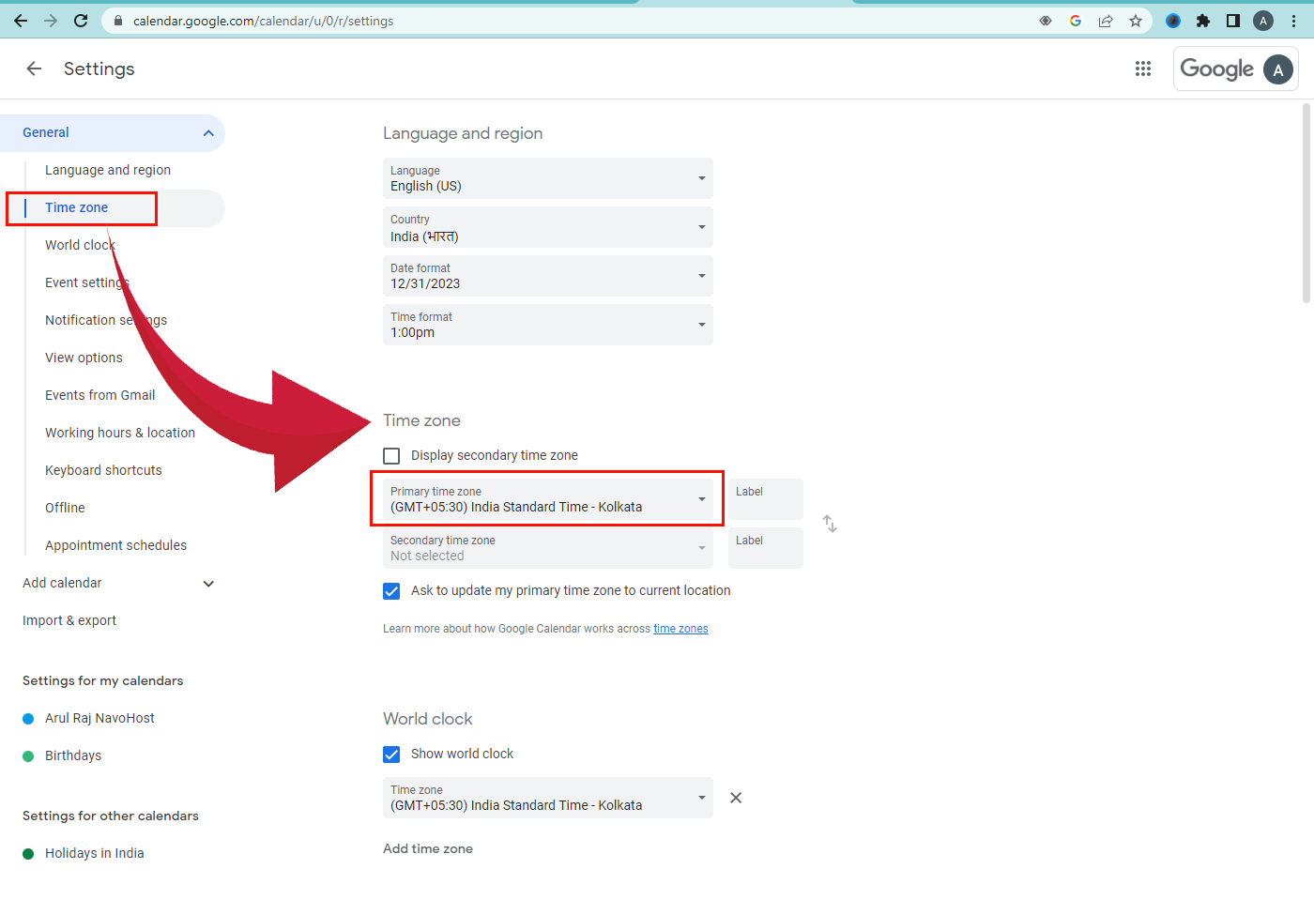1314x915 pixels.
Task: Open Import & export settings
Action: pyautogui.click(x=69, y=619)
